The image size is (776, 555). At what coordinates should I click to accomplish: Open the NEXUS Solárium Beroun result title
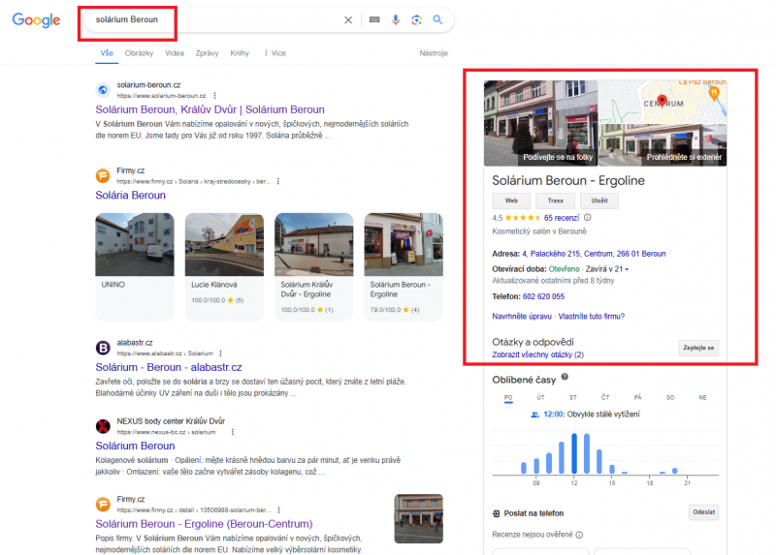(135, 446)
